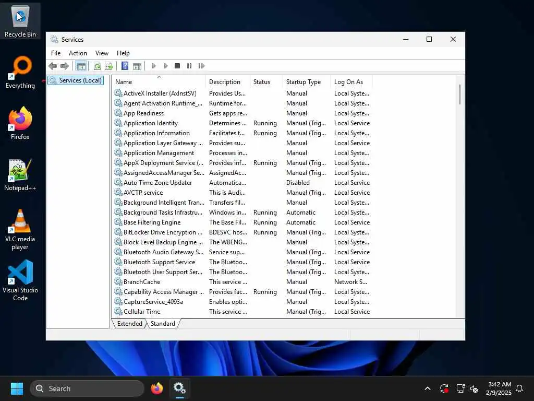The image size is (534, 401).
Task: Click the Services gear icon on taskbar
Action: pyautogui.click(x=179, y=388)
